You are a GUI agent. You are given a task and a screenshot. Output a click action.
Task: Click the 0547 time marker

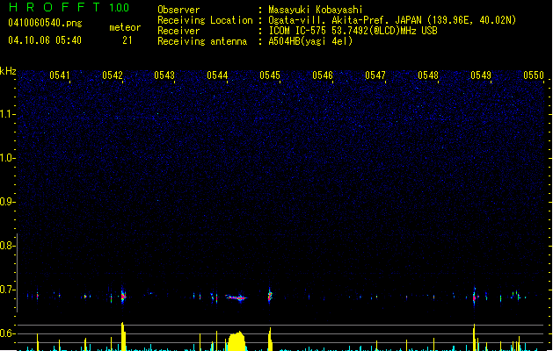375,75
